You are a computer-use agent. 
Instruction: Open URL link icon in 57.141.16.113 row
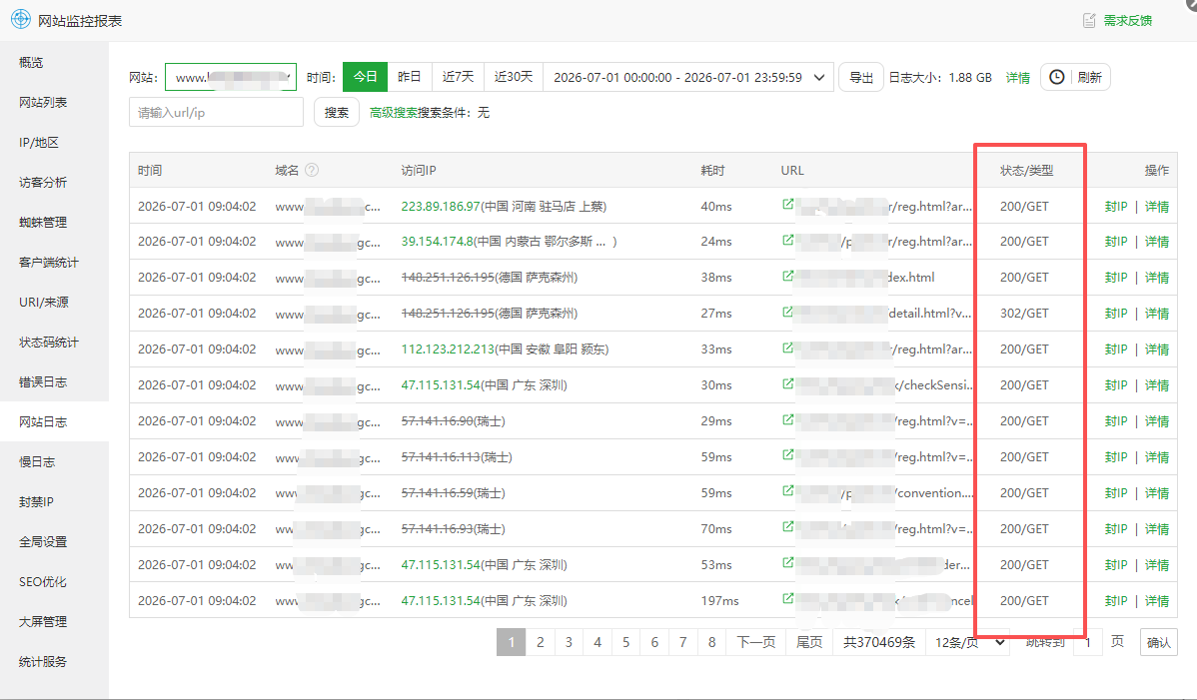coord(787,455)
